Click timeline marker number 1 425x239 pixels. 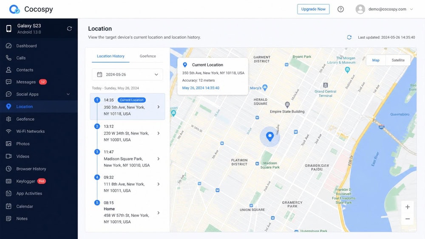click(97, 100)
